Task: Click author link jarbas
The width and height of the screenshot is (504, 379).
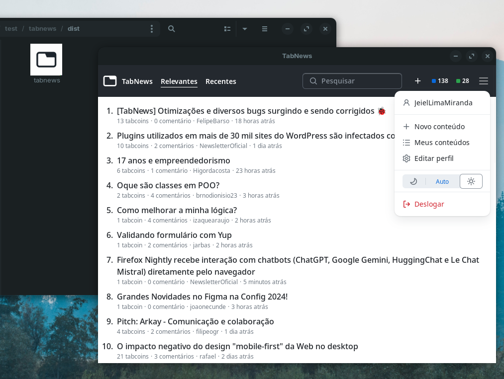Action: [202, 245]
